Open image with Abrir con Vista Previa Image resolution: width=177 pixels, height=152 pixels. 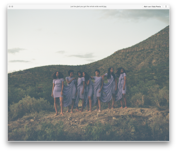tap(152, 6)
